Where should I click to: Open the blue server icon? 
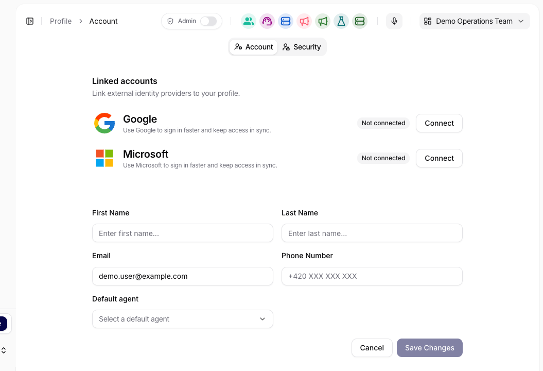pyautogui.click(x=286, y=21)
